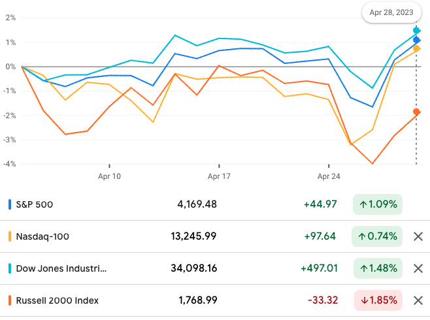The height and width of the screenshot is (320, 430).
Task: Click the teal Dow Jones endpoint dot on chart
Action: (x=416, y=31)
